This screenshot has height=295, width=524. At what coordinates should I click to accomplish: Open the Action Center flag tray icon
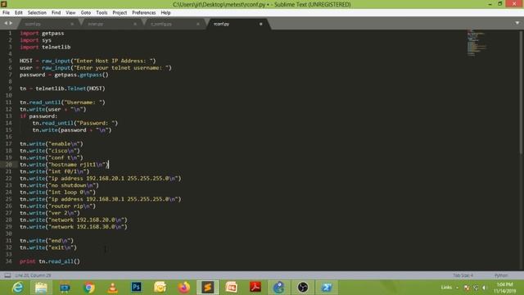[x=467, y=288]
